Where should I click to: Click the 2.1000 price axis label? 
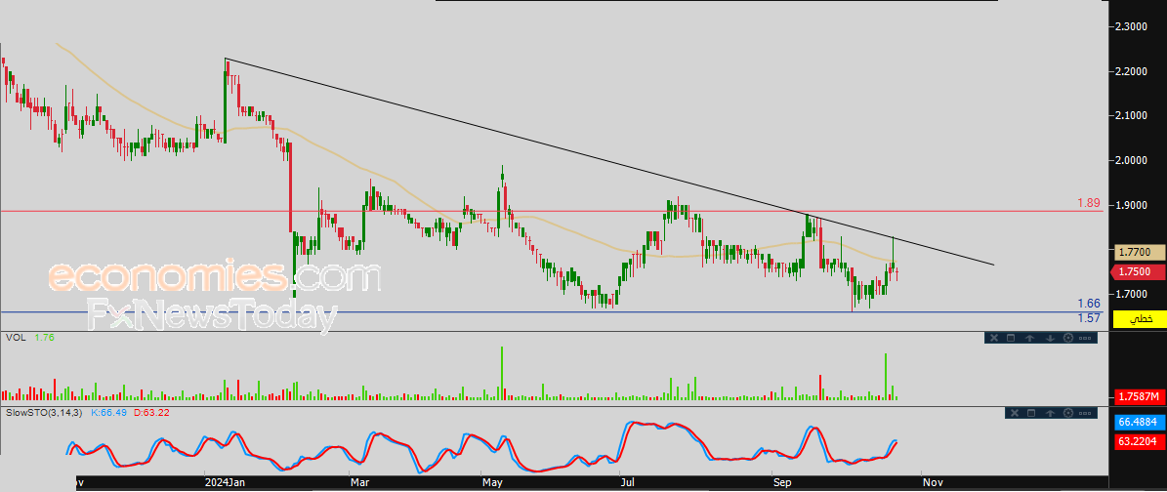[1130, 116]
